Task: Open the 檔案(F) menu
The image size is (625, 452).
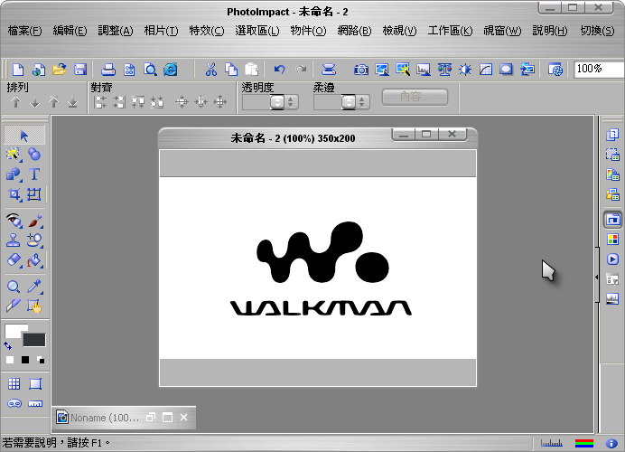Action: 24,31
